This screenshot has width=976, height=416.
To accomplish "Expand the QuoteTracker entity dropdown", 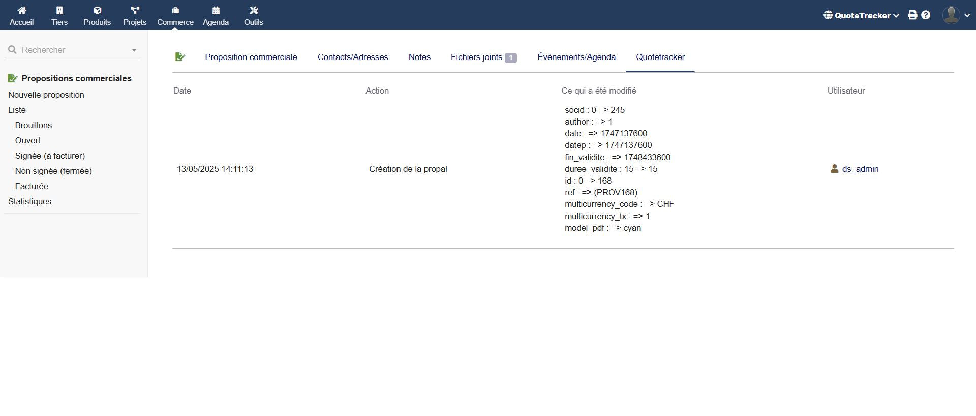I will coord(862,15).
